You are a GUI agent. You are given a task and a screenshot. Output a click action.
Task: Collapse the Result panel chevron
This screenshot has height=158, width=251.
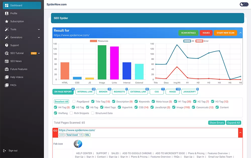240,33
